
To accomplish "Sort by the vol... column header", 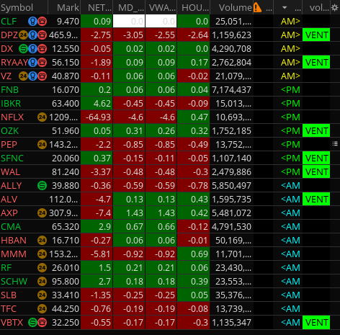I will (316, 8).
